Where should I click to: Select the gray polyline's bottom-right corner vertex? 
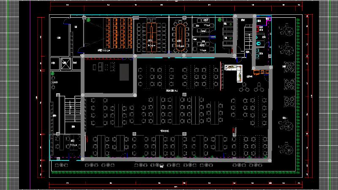pyautogui.click(x=270, y=160)
